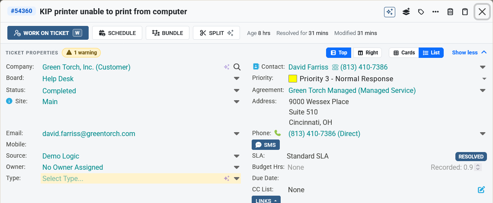
Task: Click the company AI sparkle icon
Action: click(226, 67)
